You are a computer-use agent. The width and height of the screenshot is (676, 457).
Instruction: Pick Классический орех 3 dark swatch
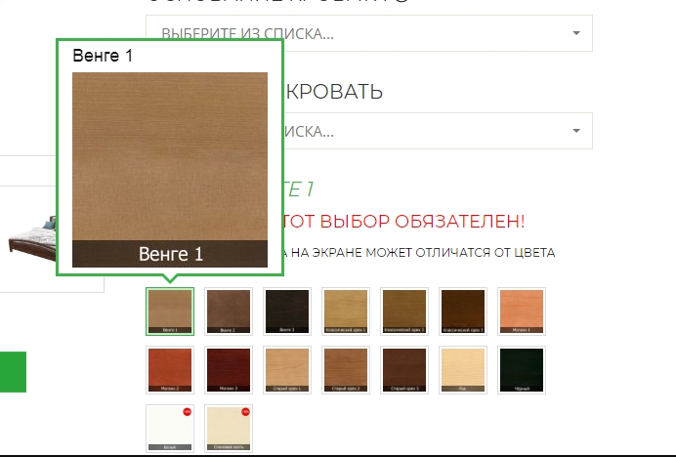coord(463,312)
